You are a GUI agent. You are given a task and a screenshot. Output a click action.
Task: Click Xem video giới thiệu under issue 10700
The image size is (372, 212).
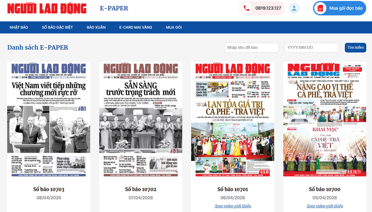coord(325,206)
